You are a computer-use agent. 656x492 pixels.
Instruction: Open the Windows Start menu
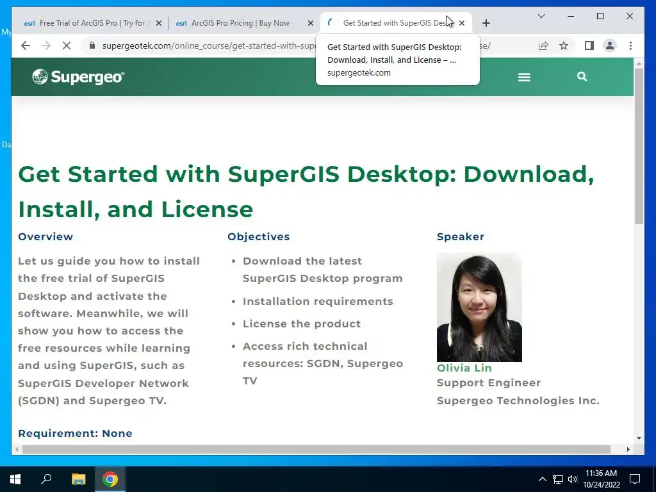click(15, 479)
